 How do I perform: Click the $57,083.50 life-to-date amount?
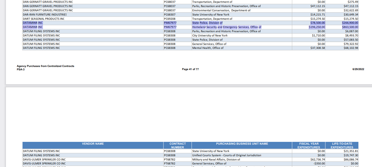[351, 40]
